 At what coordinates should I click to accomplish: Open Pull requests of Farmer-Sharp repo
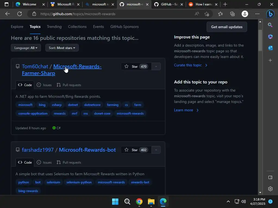point(69,85)
